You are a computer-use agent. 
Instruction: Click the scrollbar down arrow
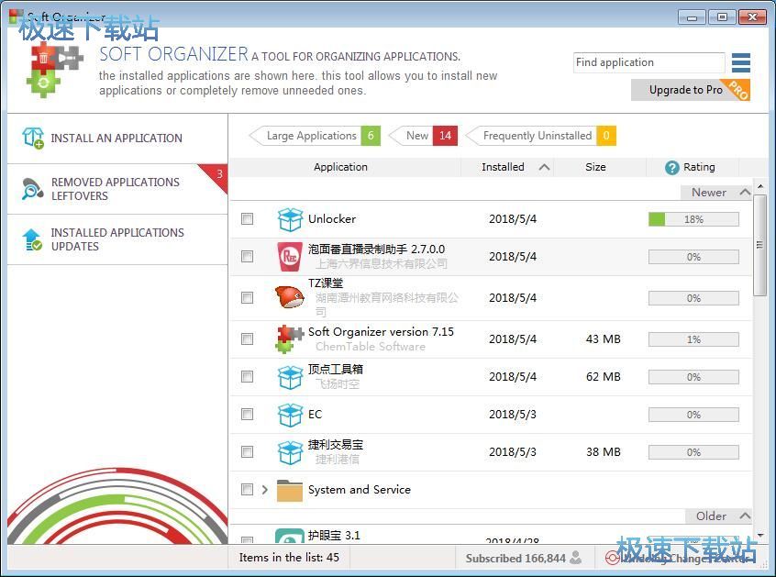point(760,535)
